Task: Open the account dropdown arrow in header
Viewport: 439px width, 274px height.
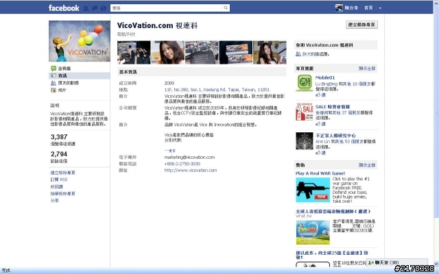Action: coord(380,8)
